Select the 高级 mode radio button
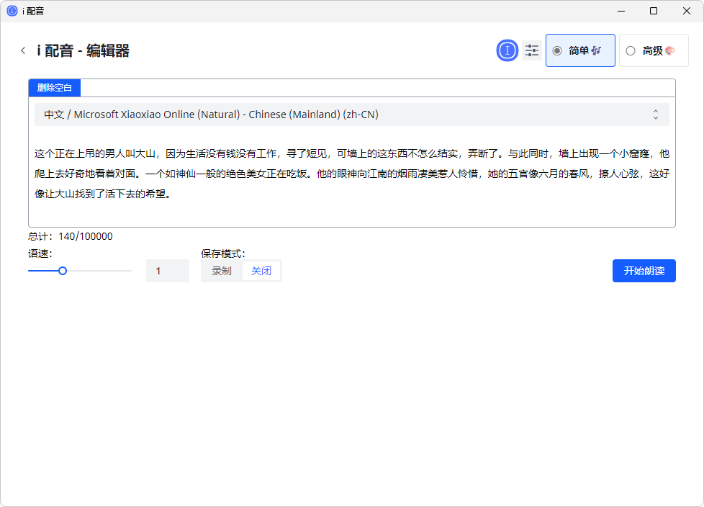Screen dimensions: 704x507 (654, 50)
